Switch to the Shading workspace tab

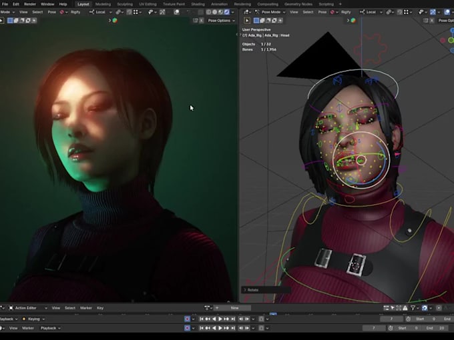(x=198, y=4)
